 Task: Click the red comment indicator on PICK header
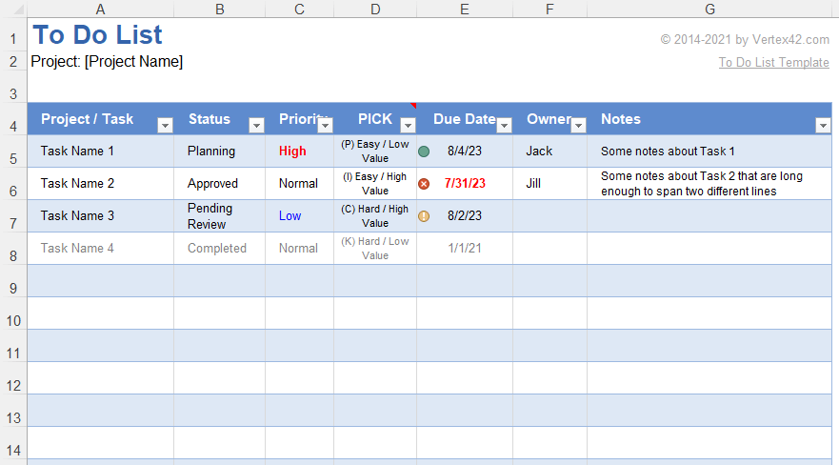(413, 106)
